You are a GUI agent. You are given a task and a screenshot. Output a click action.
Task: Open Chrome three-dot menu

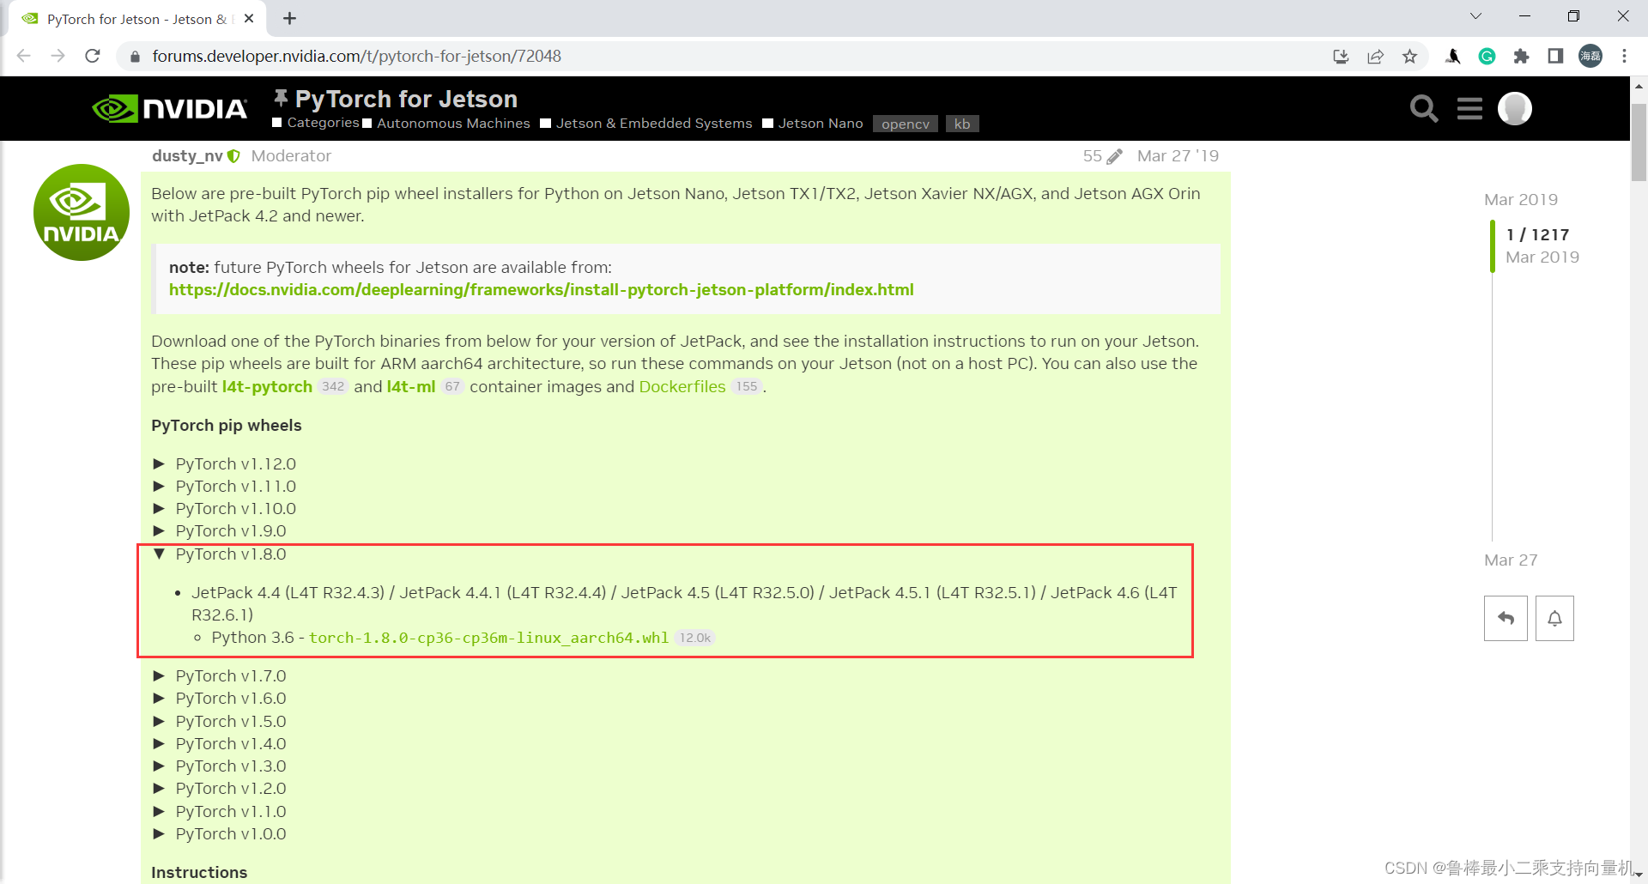pos(1625,57)
